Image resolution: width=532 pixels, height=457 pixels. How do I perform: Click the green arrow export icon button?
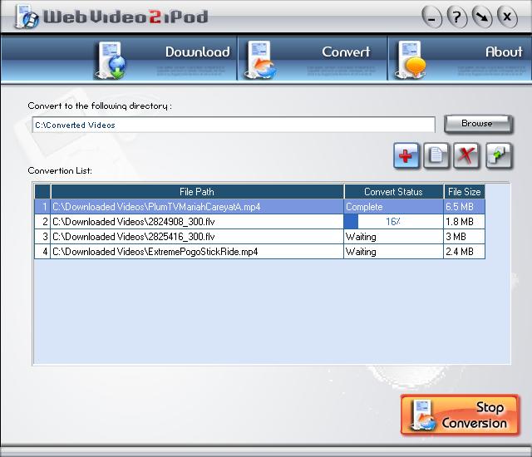499,156
